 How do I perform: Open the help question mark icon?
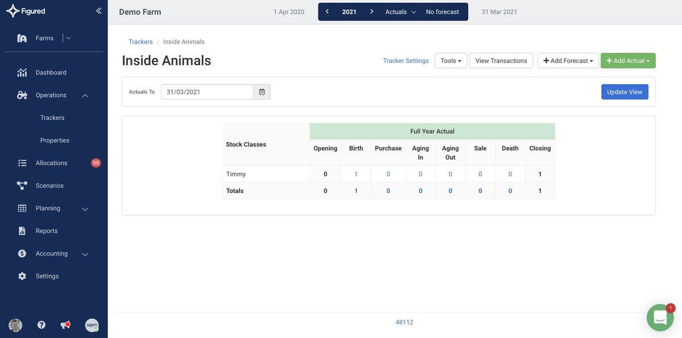coord(41,325)
